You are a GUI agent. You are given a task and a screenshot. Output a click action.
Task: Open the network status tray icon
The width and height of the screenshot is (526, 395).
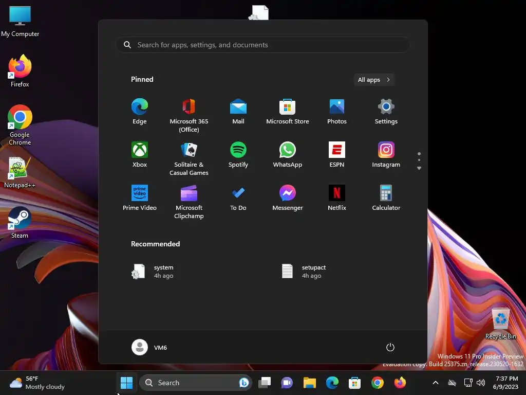click(x=468, y=383)
